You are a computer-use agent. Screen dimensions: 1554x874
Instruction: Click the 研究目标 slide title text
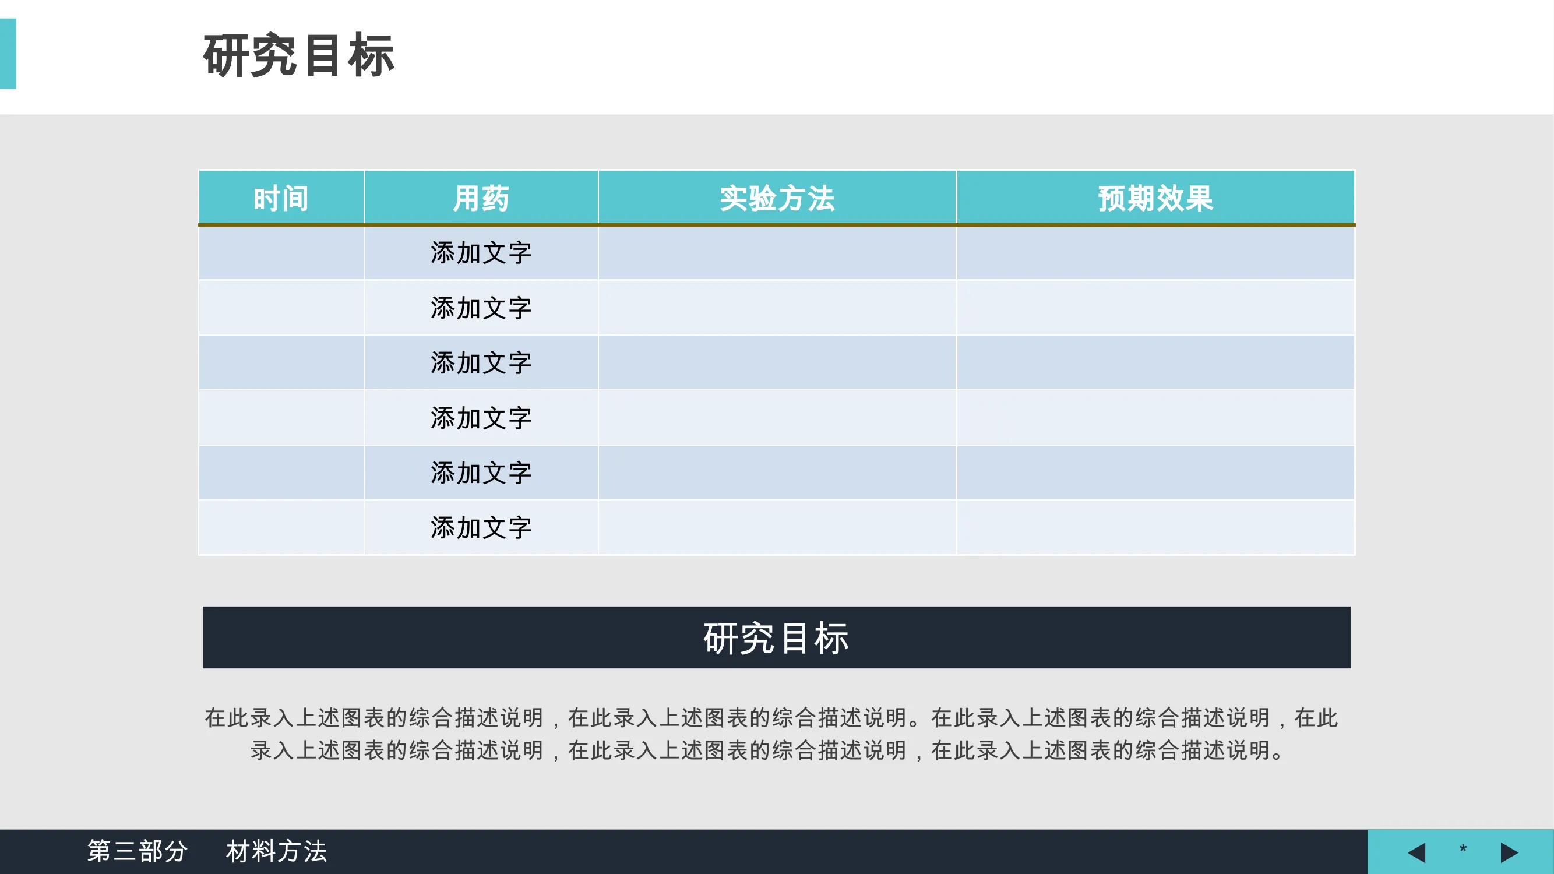pyautogui.click(x=298, y=55)
